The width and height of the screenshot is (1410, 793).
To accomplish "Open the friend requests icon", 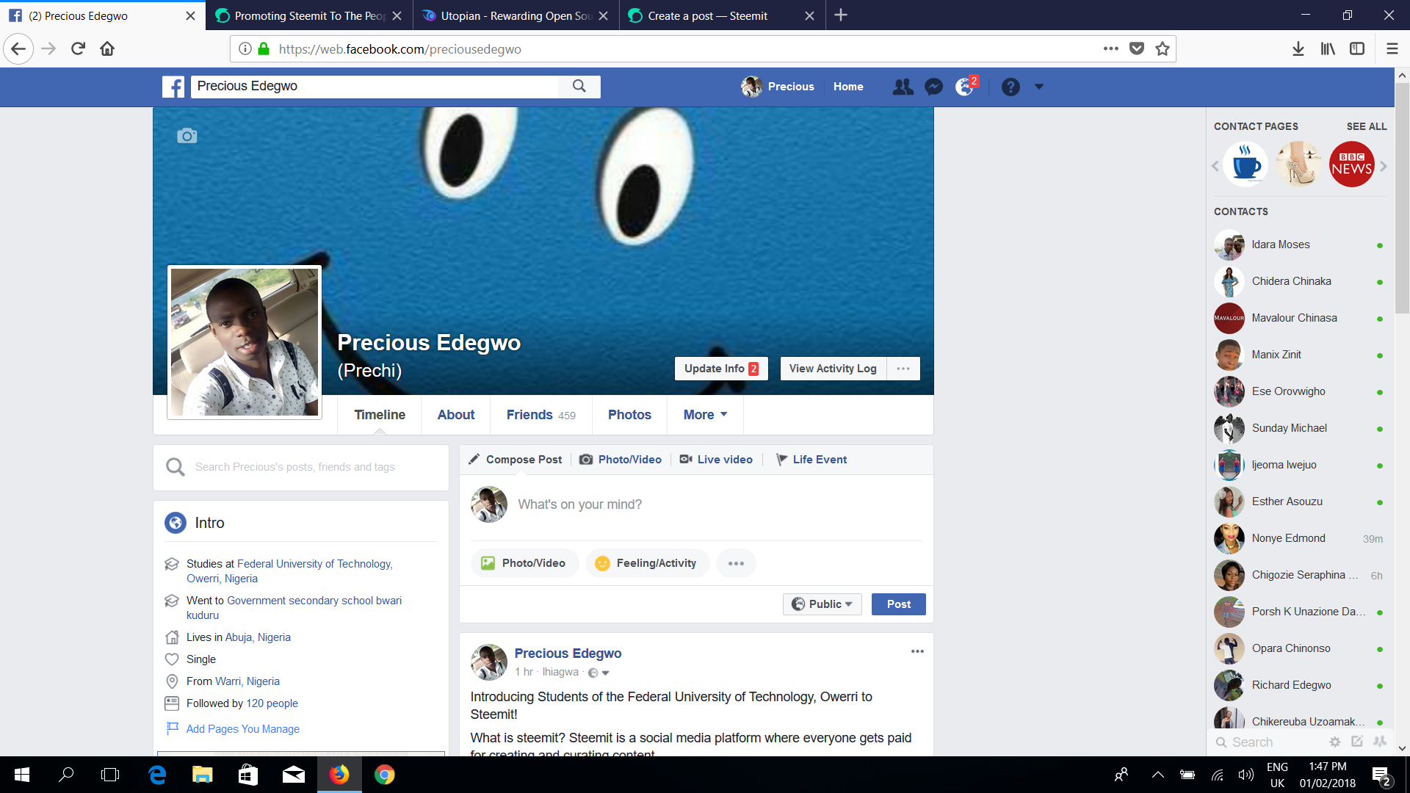I will 903,87.
